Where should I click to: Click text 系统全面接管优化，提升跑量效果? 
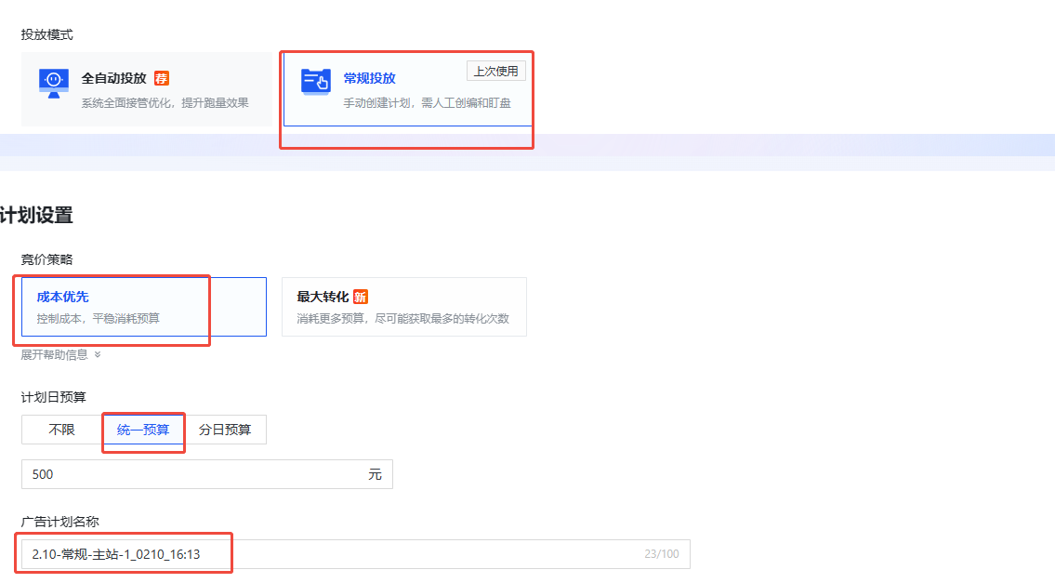[165, 103]
